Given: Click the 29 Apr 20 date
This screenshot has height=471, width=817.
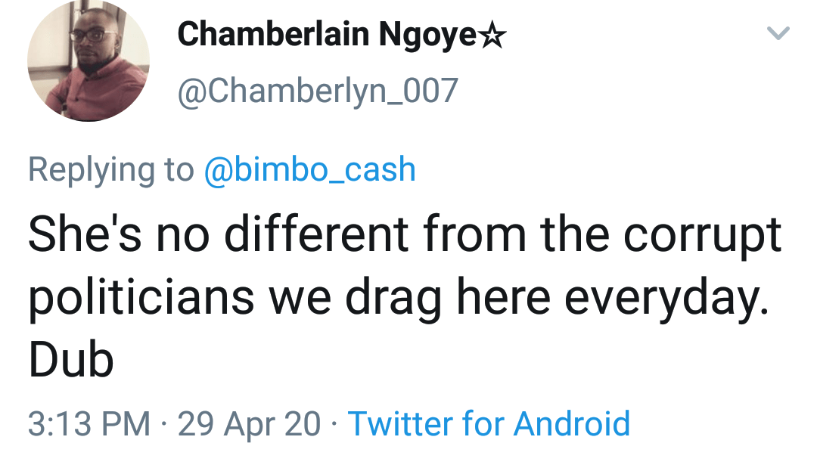Looking at the screenshot, I should (249, 425).
